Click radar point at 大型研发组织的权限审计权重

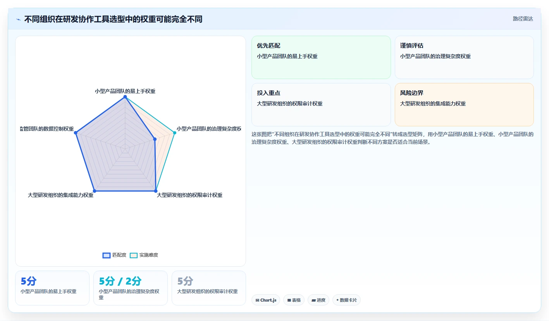(155, 191)
